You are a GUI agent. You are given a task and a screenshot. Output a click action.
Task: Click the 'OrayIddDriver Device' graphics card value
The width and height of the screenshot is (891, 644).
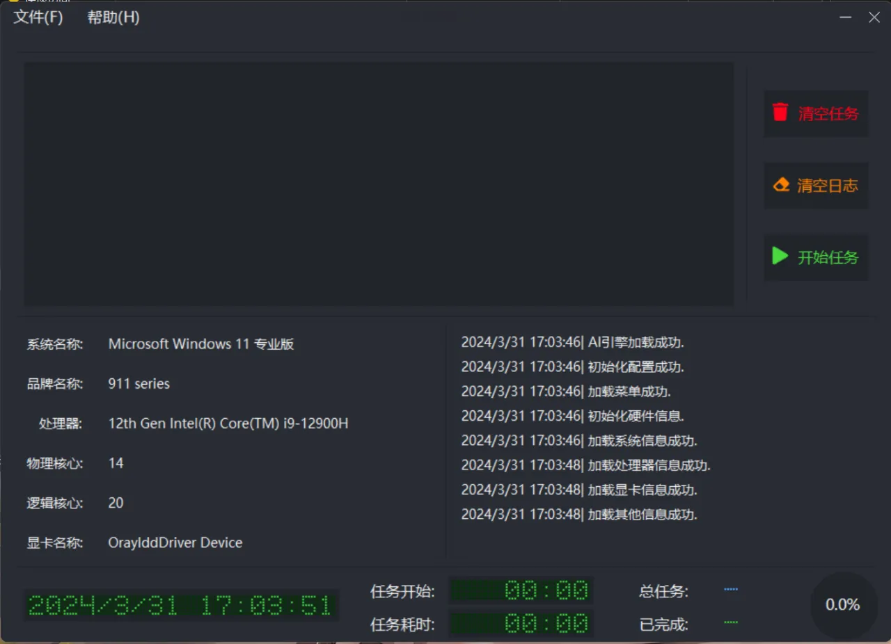click(175, 542)
